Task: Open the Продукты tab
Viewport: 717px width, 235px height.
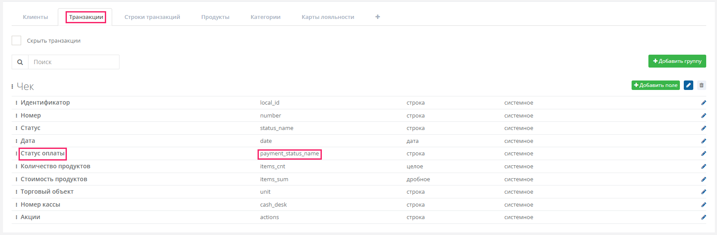Action: (215, 17)
